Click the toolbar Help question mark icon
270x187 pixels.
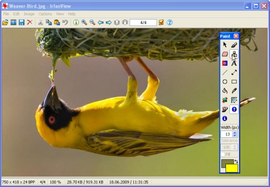[x=170, y=22]
